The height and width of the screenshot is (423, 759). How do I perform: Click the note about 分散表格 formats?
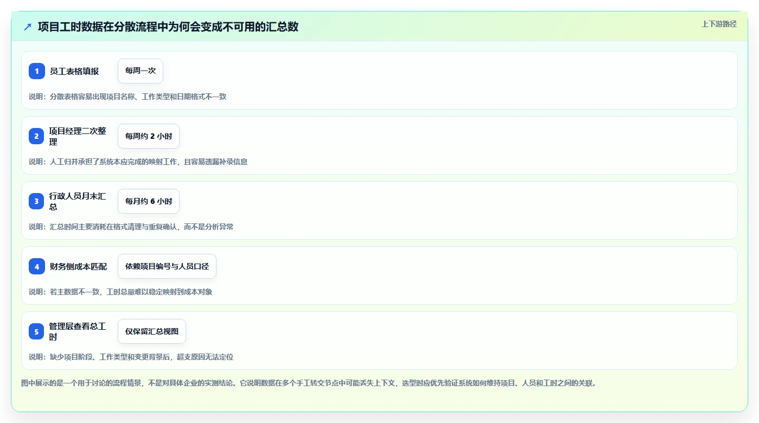click(127, 97)
